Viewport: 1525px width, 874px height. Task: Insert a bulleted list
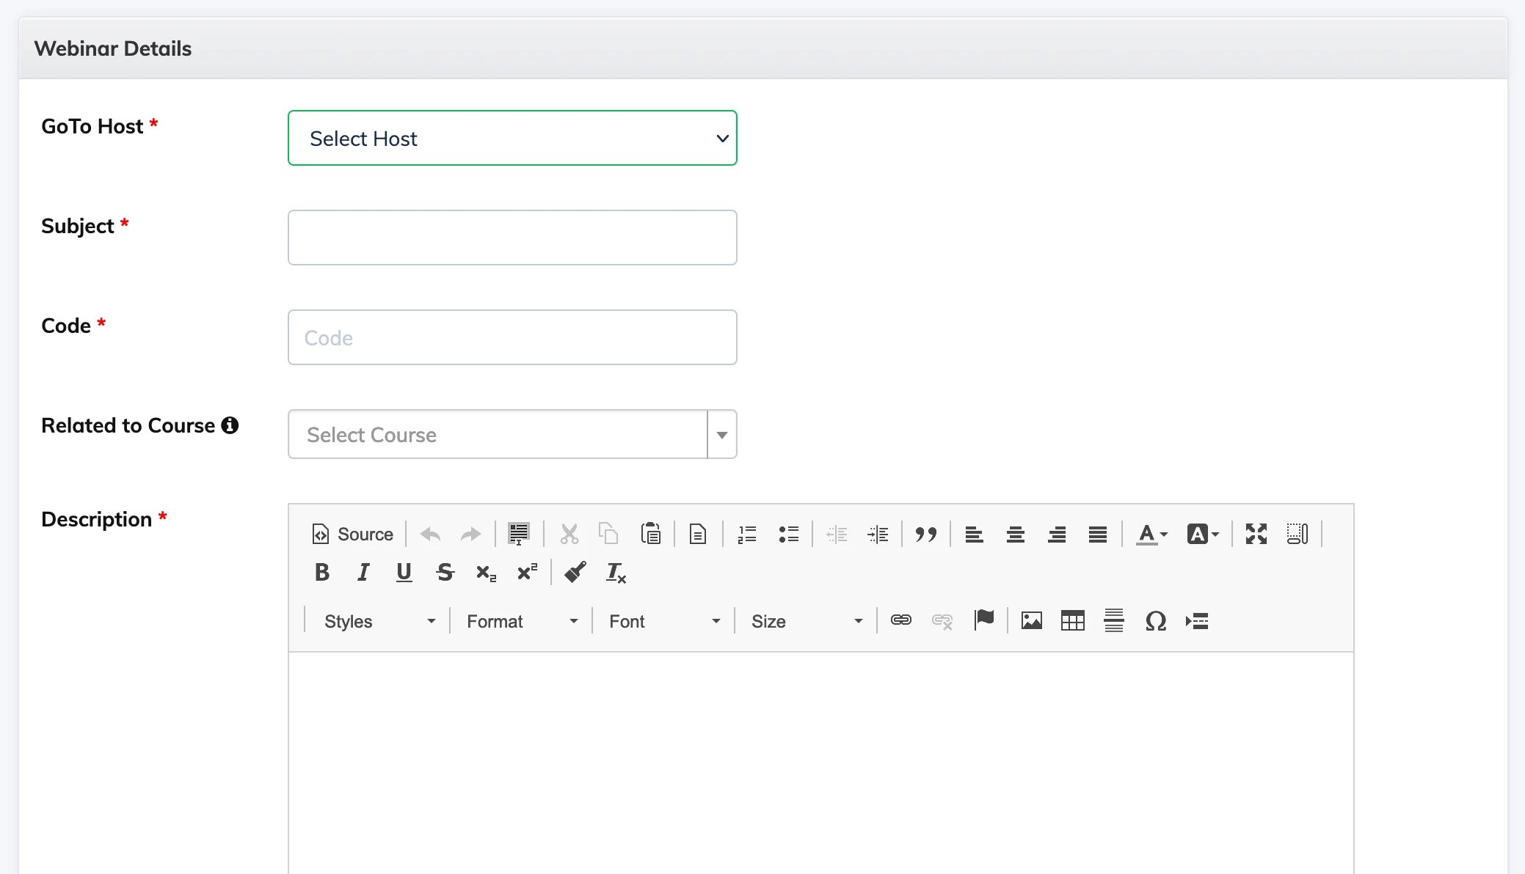(x=788, y=535)
